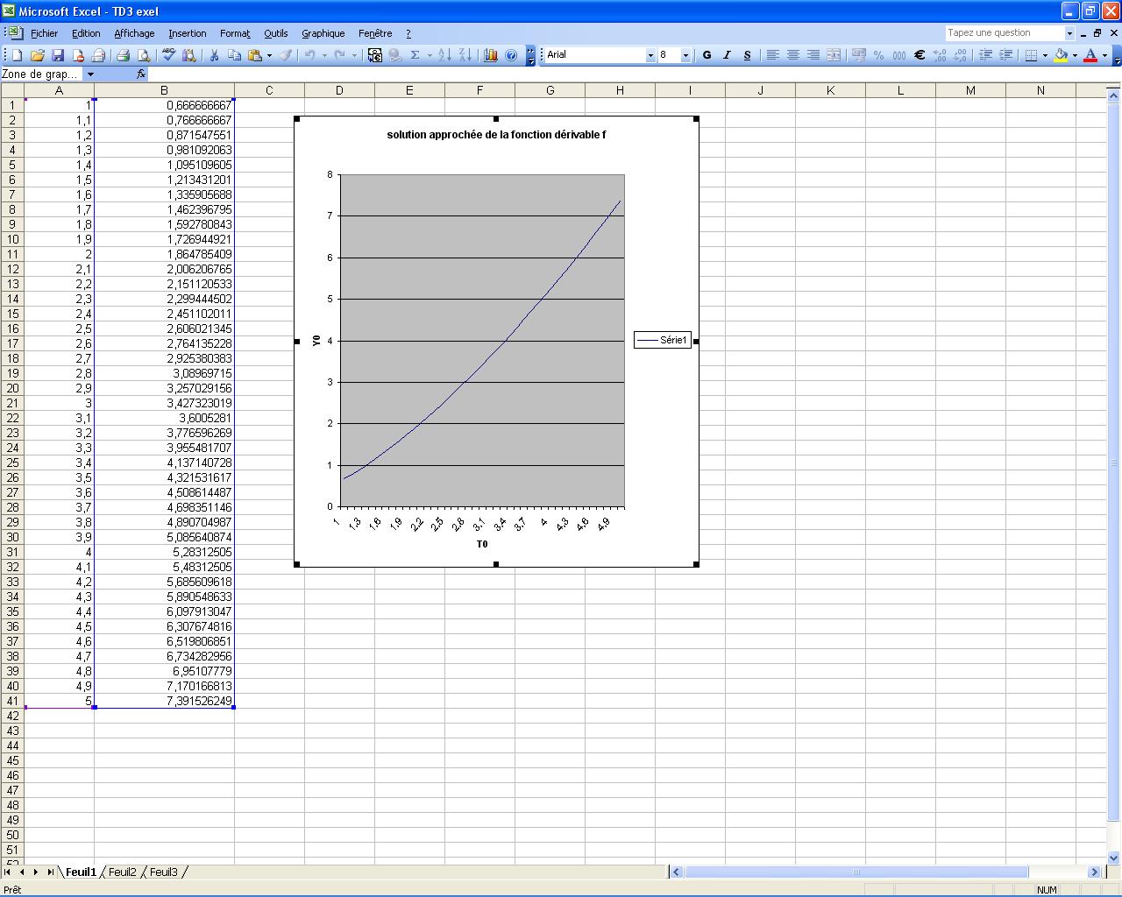Select column B header
Screen dimensions: 1122x897
[x=164, y=90]
